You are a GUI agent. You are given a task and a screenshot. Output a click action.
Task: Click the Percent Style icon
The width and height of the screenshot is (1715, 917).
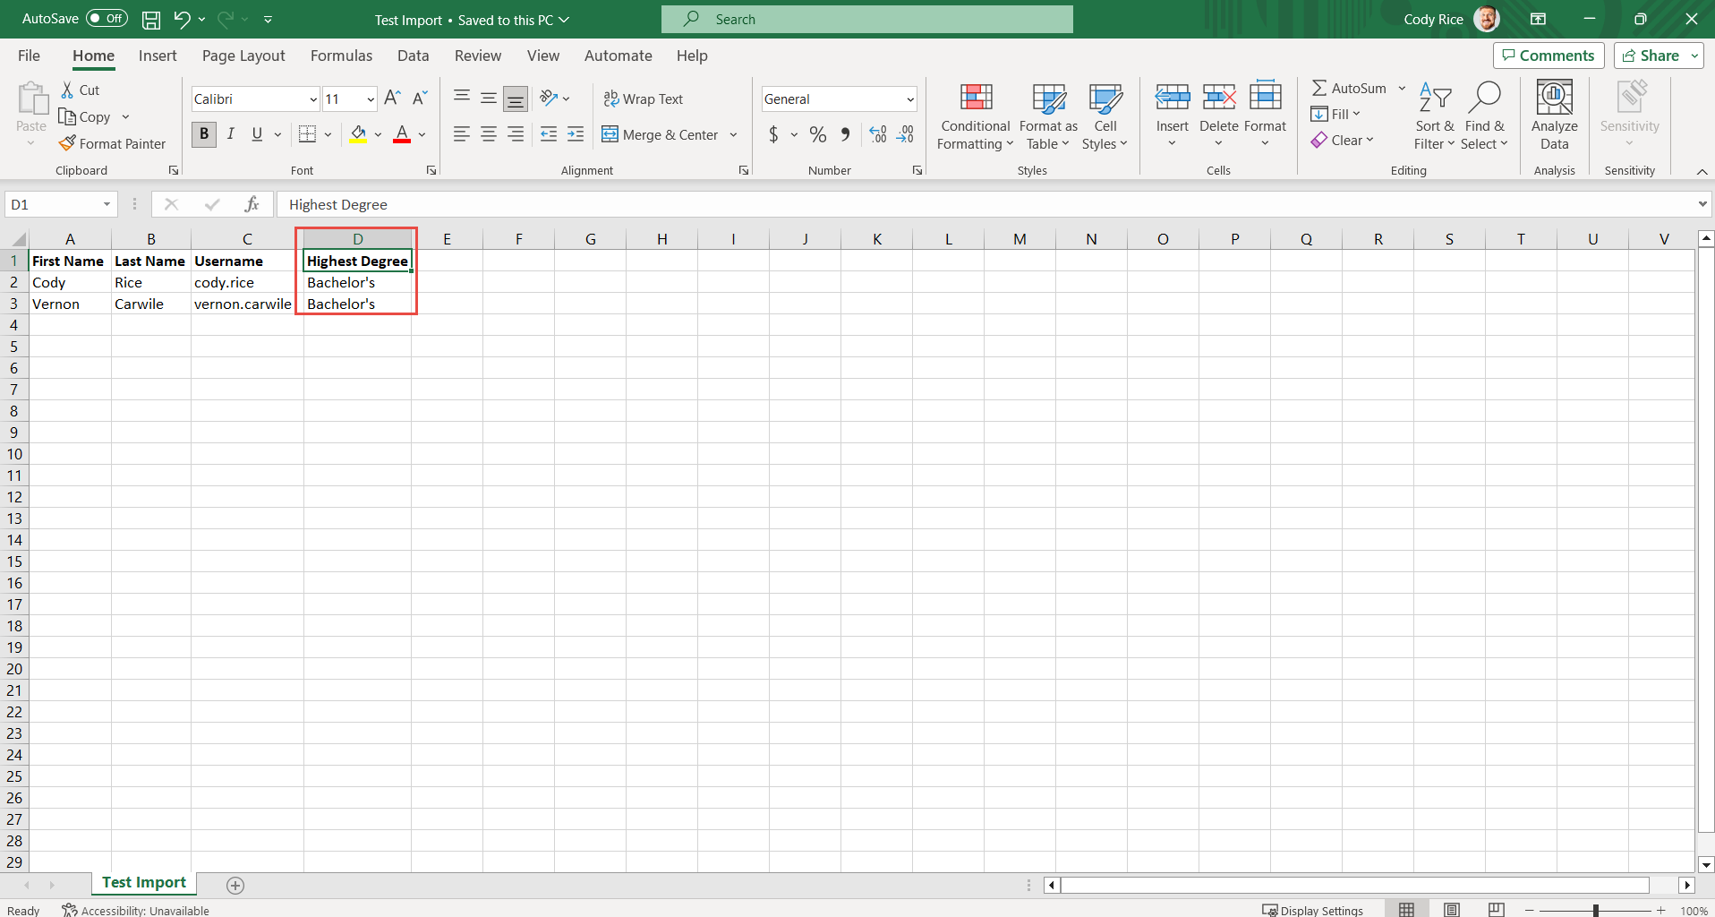tap(817, 134)
